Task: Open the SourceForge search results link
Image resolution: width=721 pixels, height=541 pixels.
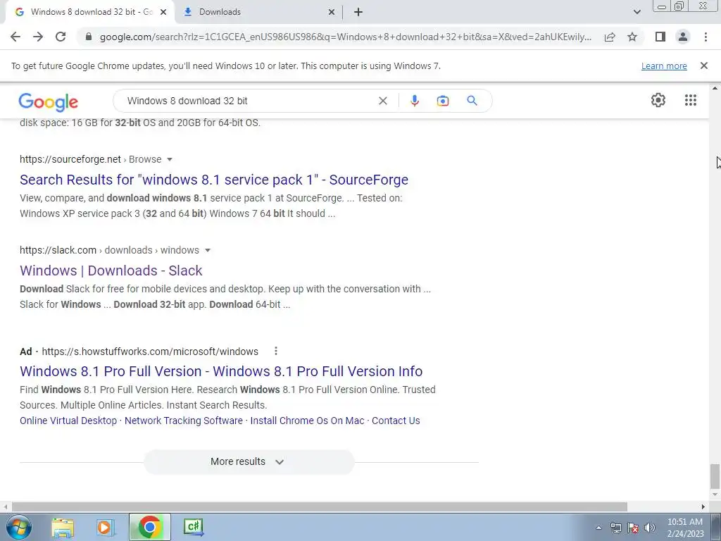Action: [x=214, y=180]
